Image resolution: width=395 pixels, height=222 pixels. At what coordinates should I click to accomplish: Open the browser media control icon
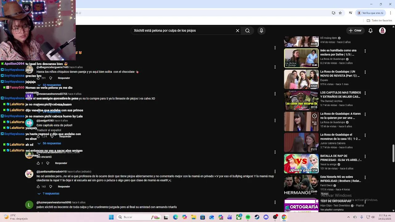pos(351,13)
